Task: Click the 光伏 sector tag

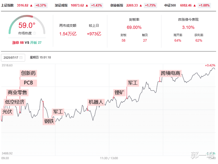Action: point(7,111)
